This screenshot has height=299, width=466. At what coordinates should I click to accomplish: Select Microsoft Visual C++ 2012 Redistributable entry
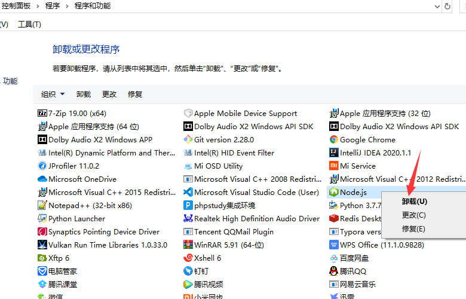pos(397,179)
